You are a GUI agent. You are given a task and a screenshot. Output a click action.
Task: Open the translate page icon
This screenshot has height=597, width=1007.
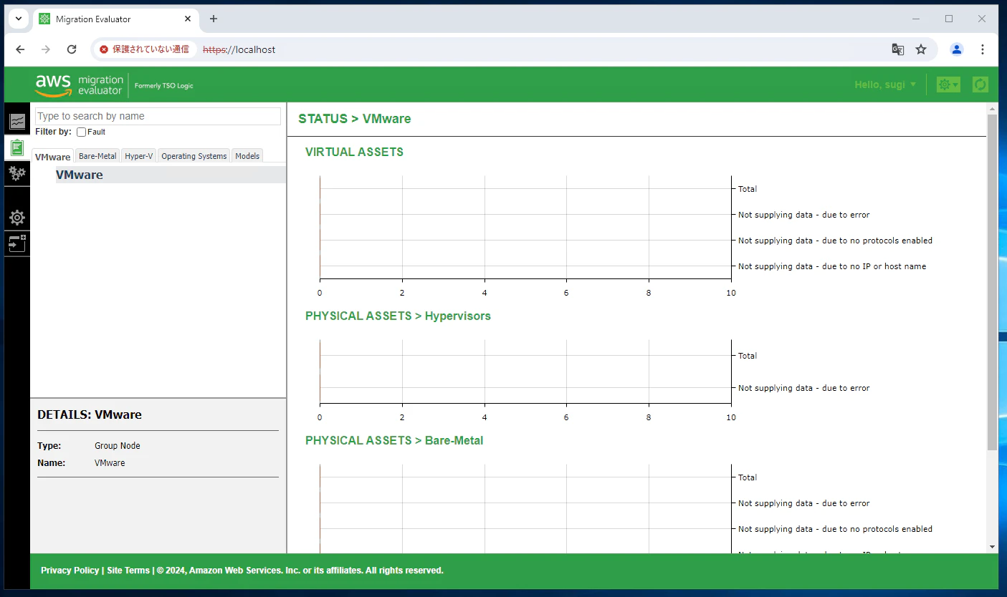(x=897, y=49)
